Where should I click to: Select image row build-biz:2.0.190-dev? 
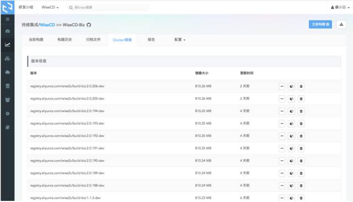[184, 161]
